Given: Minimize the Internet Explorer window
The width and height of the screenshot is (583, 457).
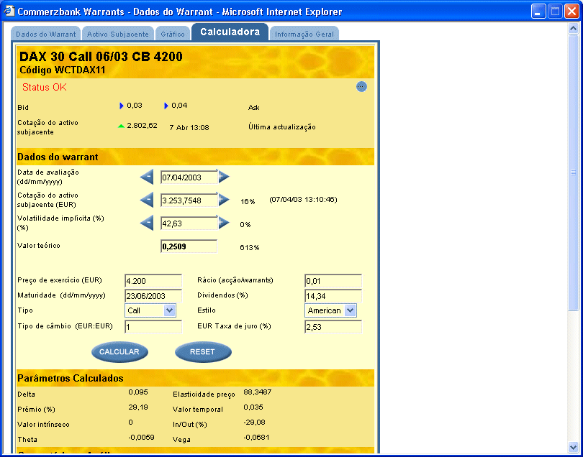Looking at the screenshot, I should click(x=538, y=11).
